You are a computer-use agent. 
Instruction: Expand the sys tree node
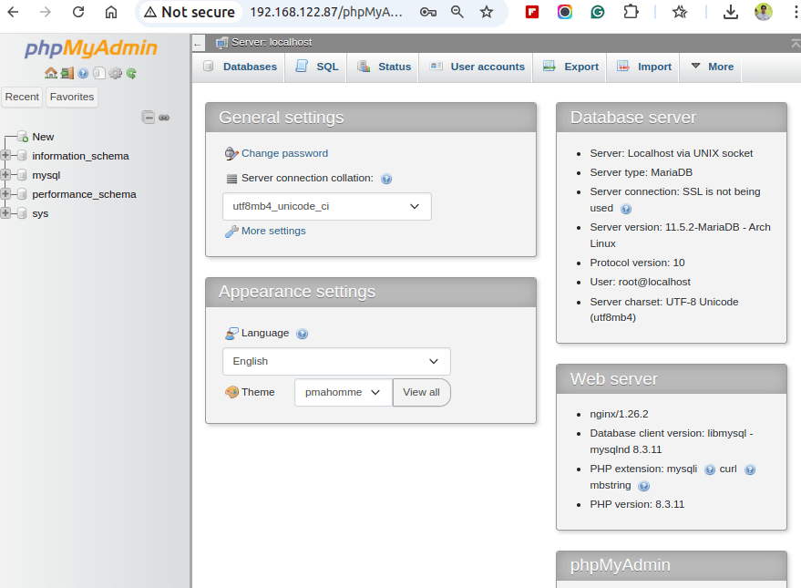pyautogui.click(x=5, y=213)
